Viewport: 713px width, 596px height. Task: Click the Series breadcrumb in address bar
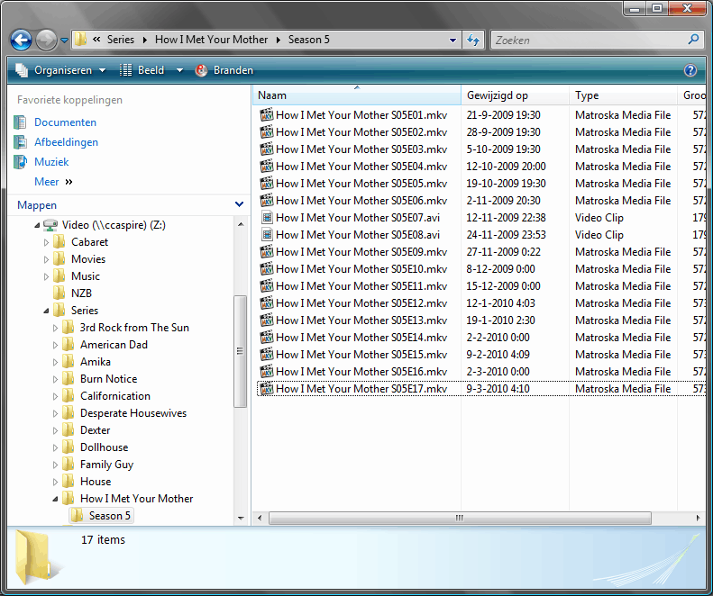coord(121,40)
